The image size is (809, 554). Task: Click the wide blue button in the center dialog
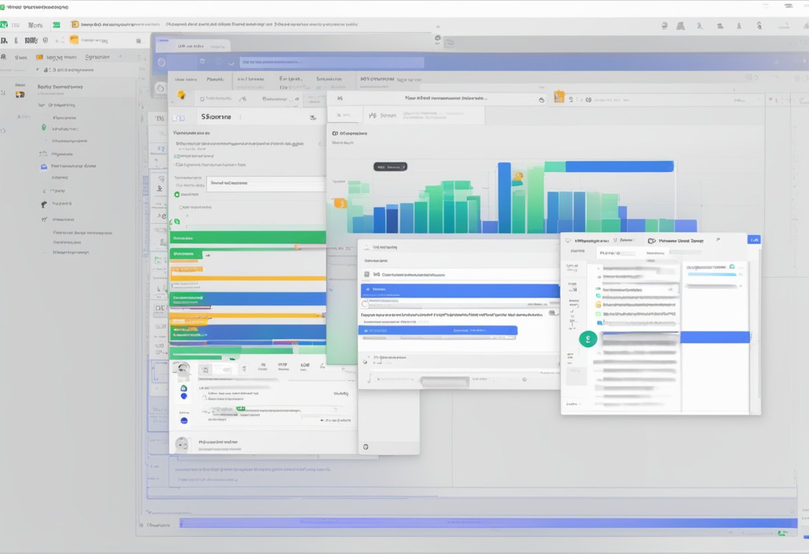coord(437,330)
